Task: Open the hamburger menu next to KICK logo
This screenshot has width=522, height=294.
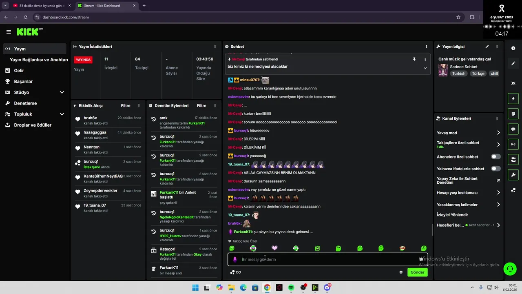Action: point(9,32)
